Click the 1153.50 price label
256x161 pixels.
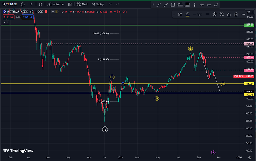tap(249, 70)
